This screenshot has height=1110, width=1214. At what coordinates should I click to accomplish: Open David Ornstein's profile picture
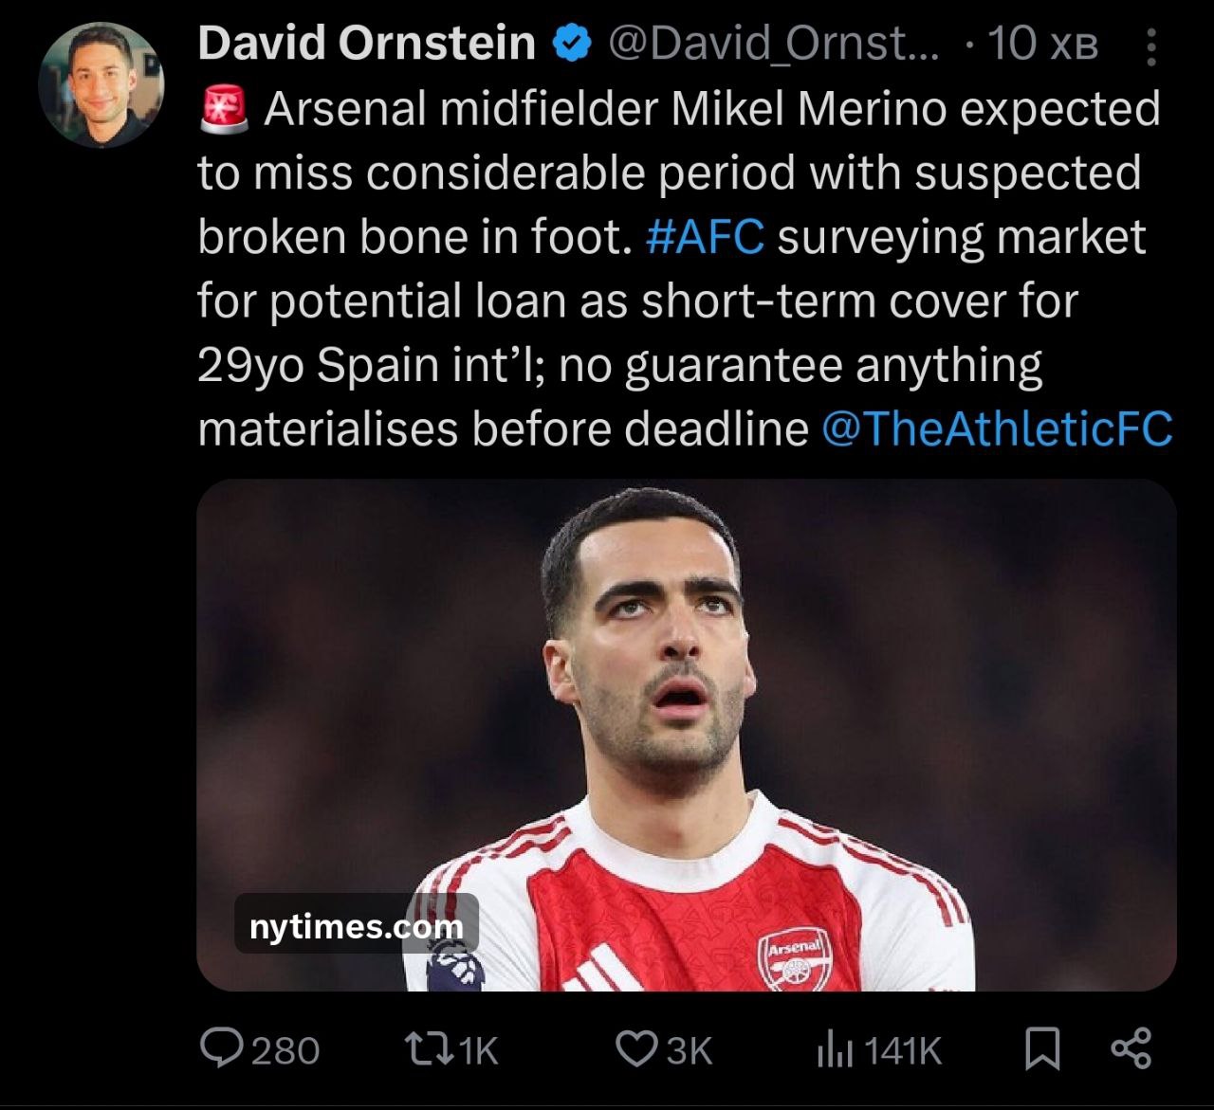[x=101, y=84]
